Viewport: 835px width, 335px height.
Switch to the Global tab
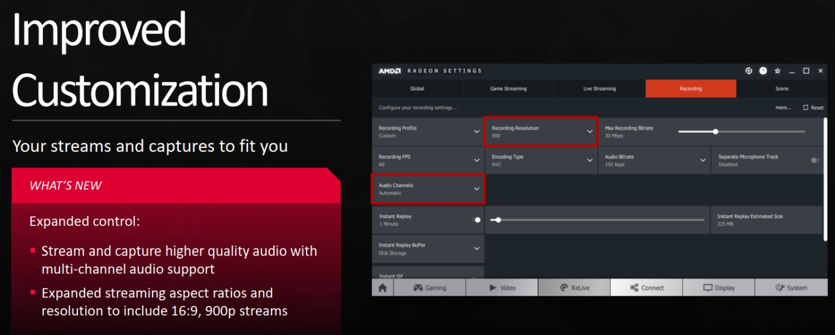click(417, 89)
